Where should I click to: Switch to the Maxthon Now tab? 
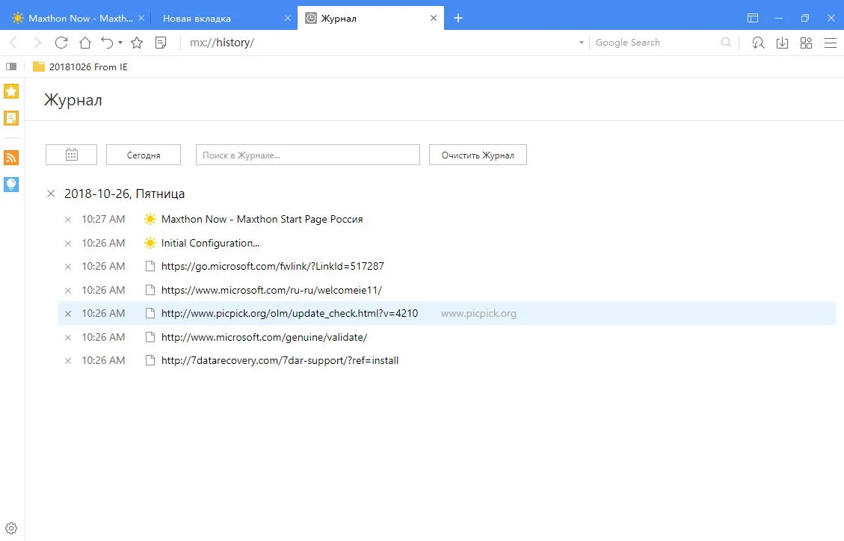click(x=81, y=18)
